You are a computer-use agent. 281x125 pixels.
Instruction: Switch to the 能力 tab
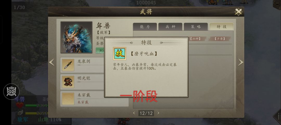tap(145, 27)
